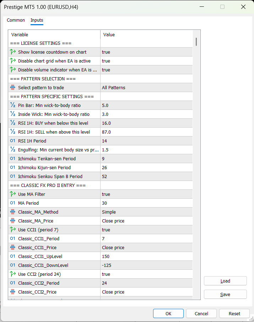Click the Cancel button
The height and width of the screenshot is (322, 254).
tap(201, 313)
